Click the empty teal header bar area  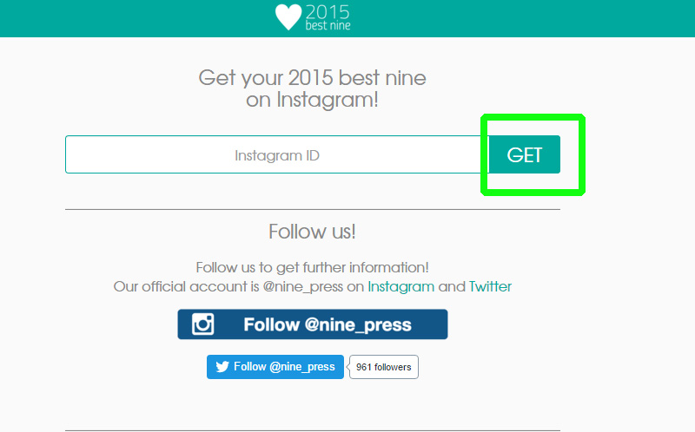pos(521,17)
